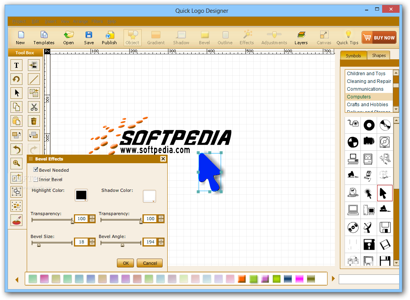The height and width of the screenshot is (300, 410).
Task: Uncheck the Bevel Needed checkbox
Action: tap(36, 170)
